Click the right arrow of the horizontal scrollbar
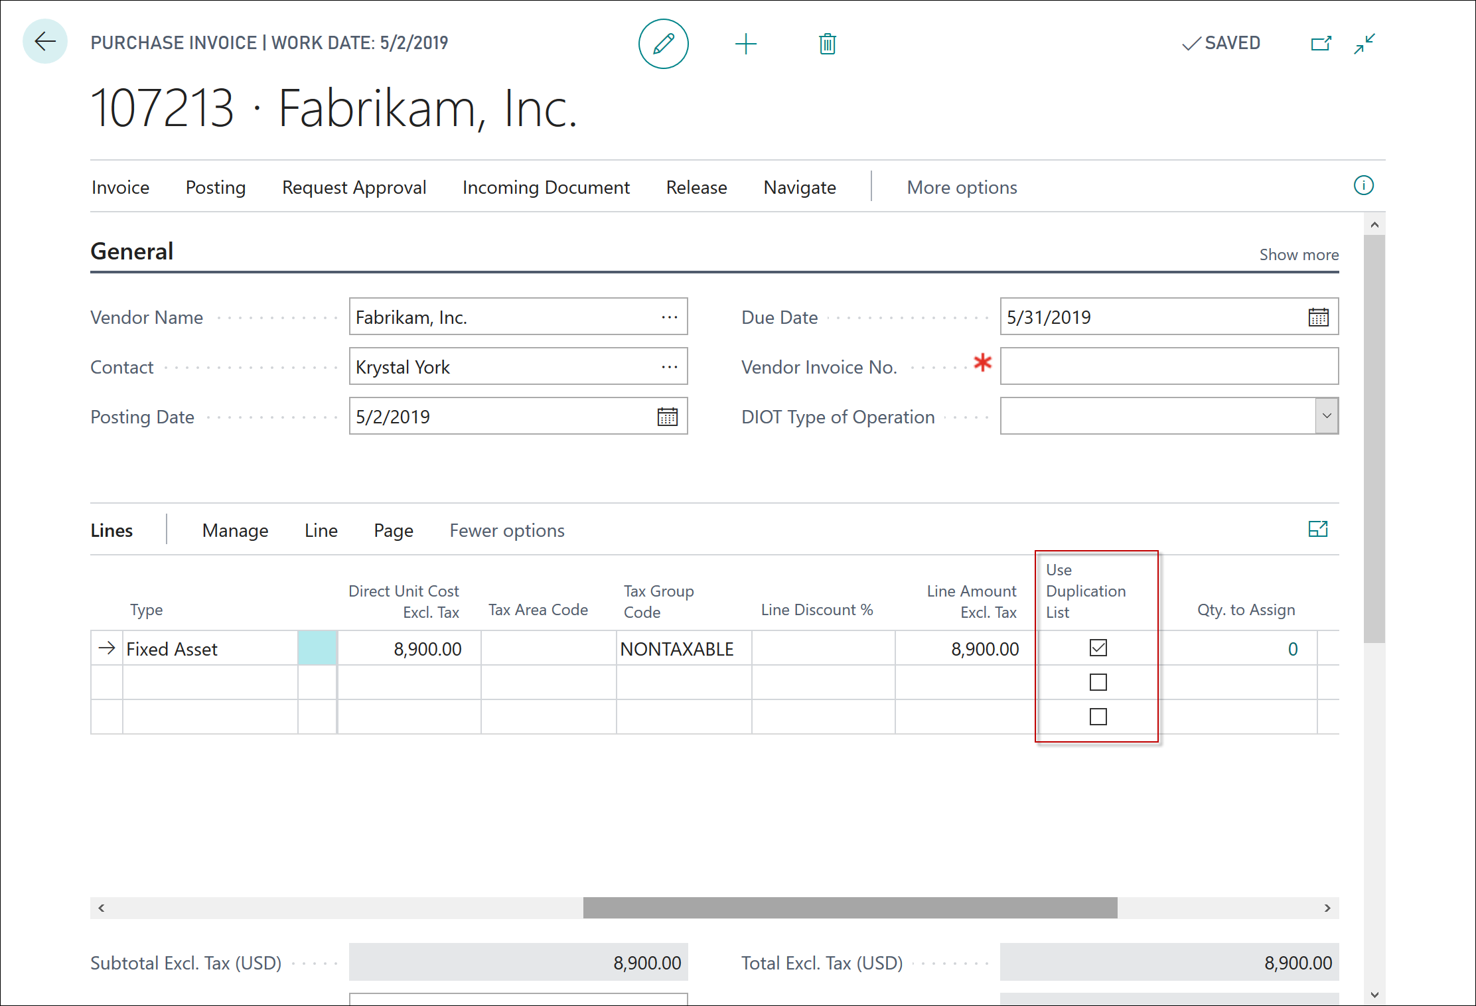1476x1006 pixels. [1327, 908]
